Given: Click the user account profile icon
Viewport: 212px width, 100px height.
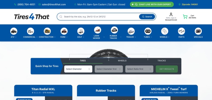Looking at the screenshot, I should click(x=171, y=15).
